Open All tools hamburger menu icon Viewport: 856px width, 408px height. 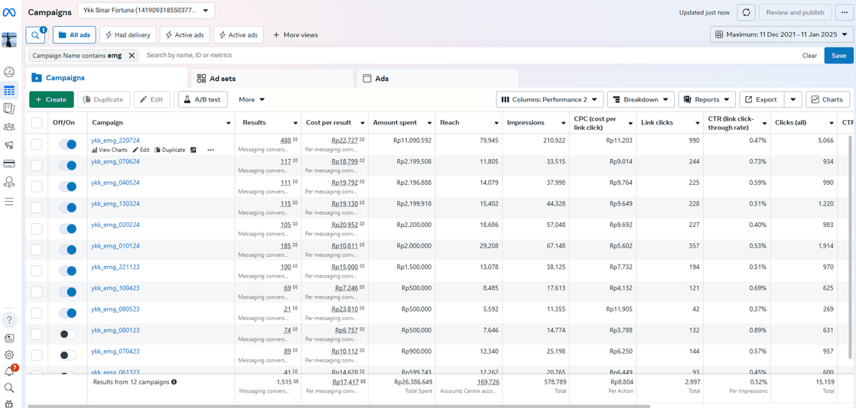(8, 202)
